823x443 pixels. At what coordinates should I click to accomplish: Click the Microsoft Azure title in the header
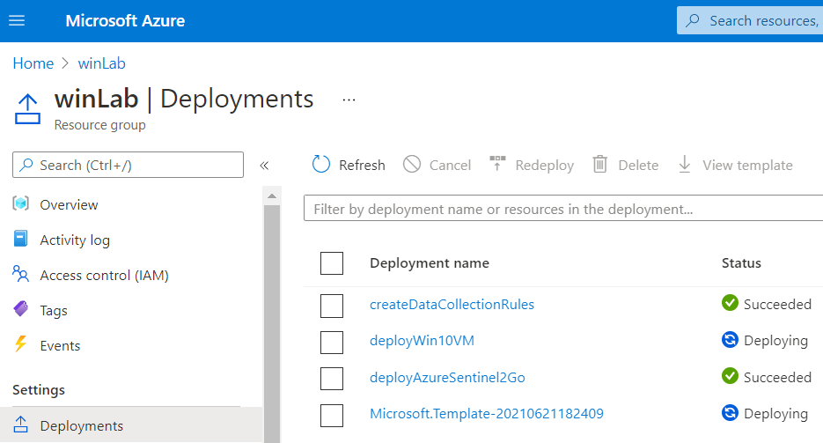[x=125, y=20]
